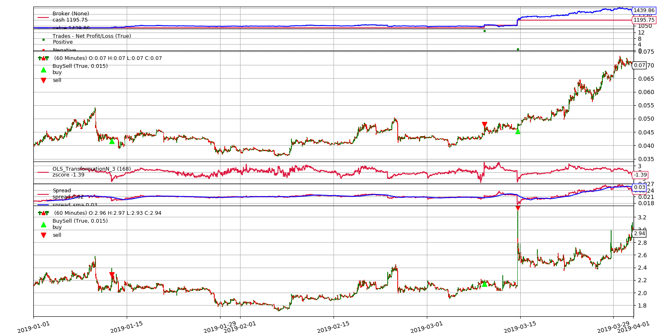Click the red sell triangle near 2019-01-13 in lower price chart
Viewport: 667px width, 333px height.
[112, 275]
